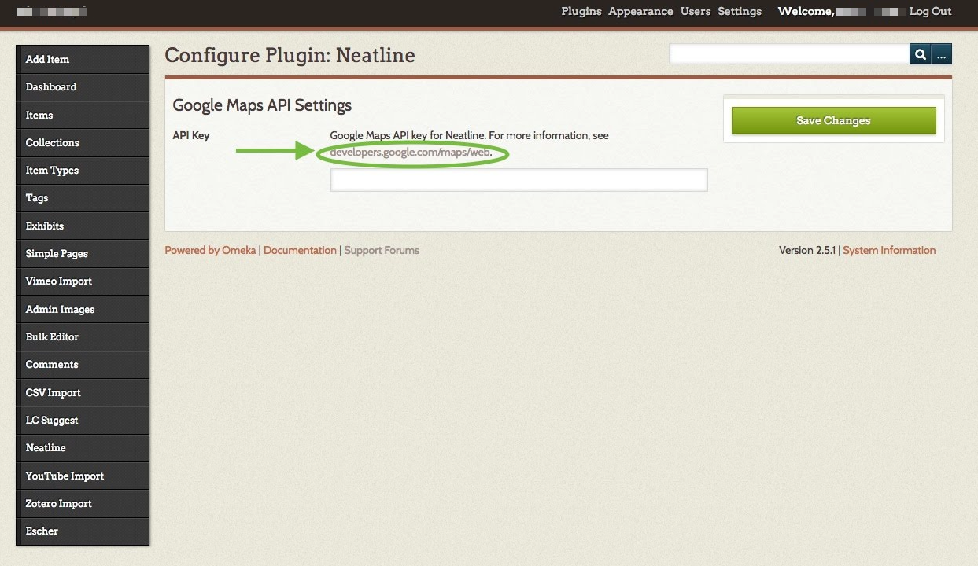Open Appearance in the top navigation

(x=640, y=11)
